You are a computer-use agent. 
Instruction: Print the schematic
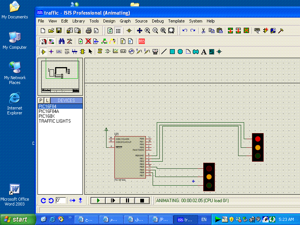tap(88, 31)
